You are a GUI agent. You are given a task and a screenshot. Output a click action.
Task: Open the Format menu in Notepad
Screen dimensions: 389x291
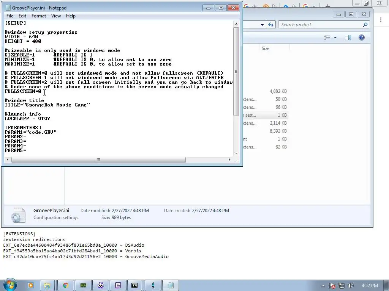click(x=39, y=16)
